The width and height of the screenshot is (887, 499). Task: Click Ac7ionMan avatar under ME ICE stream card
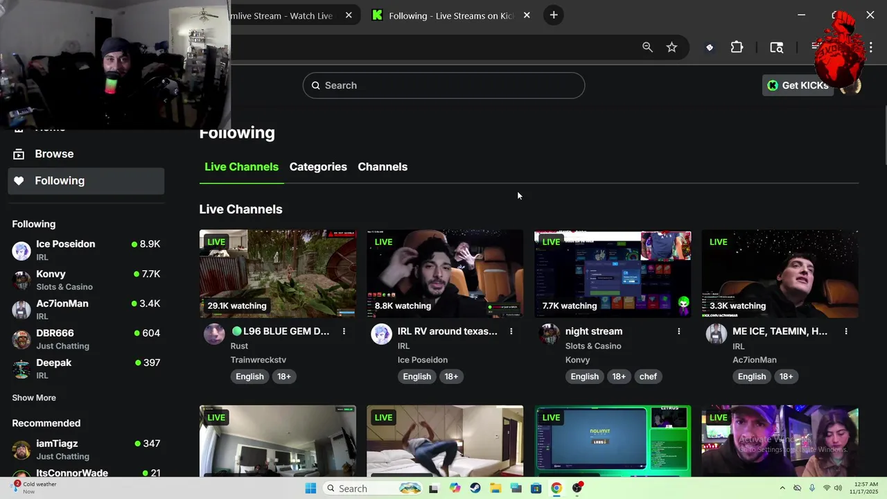coord(717,334)
